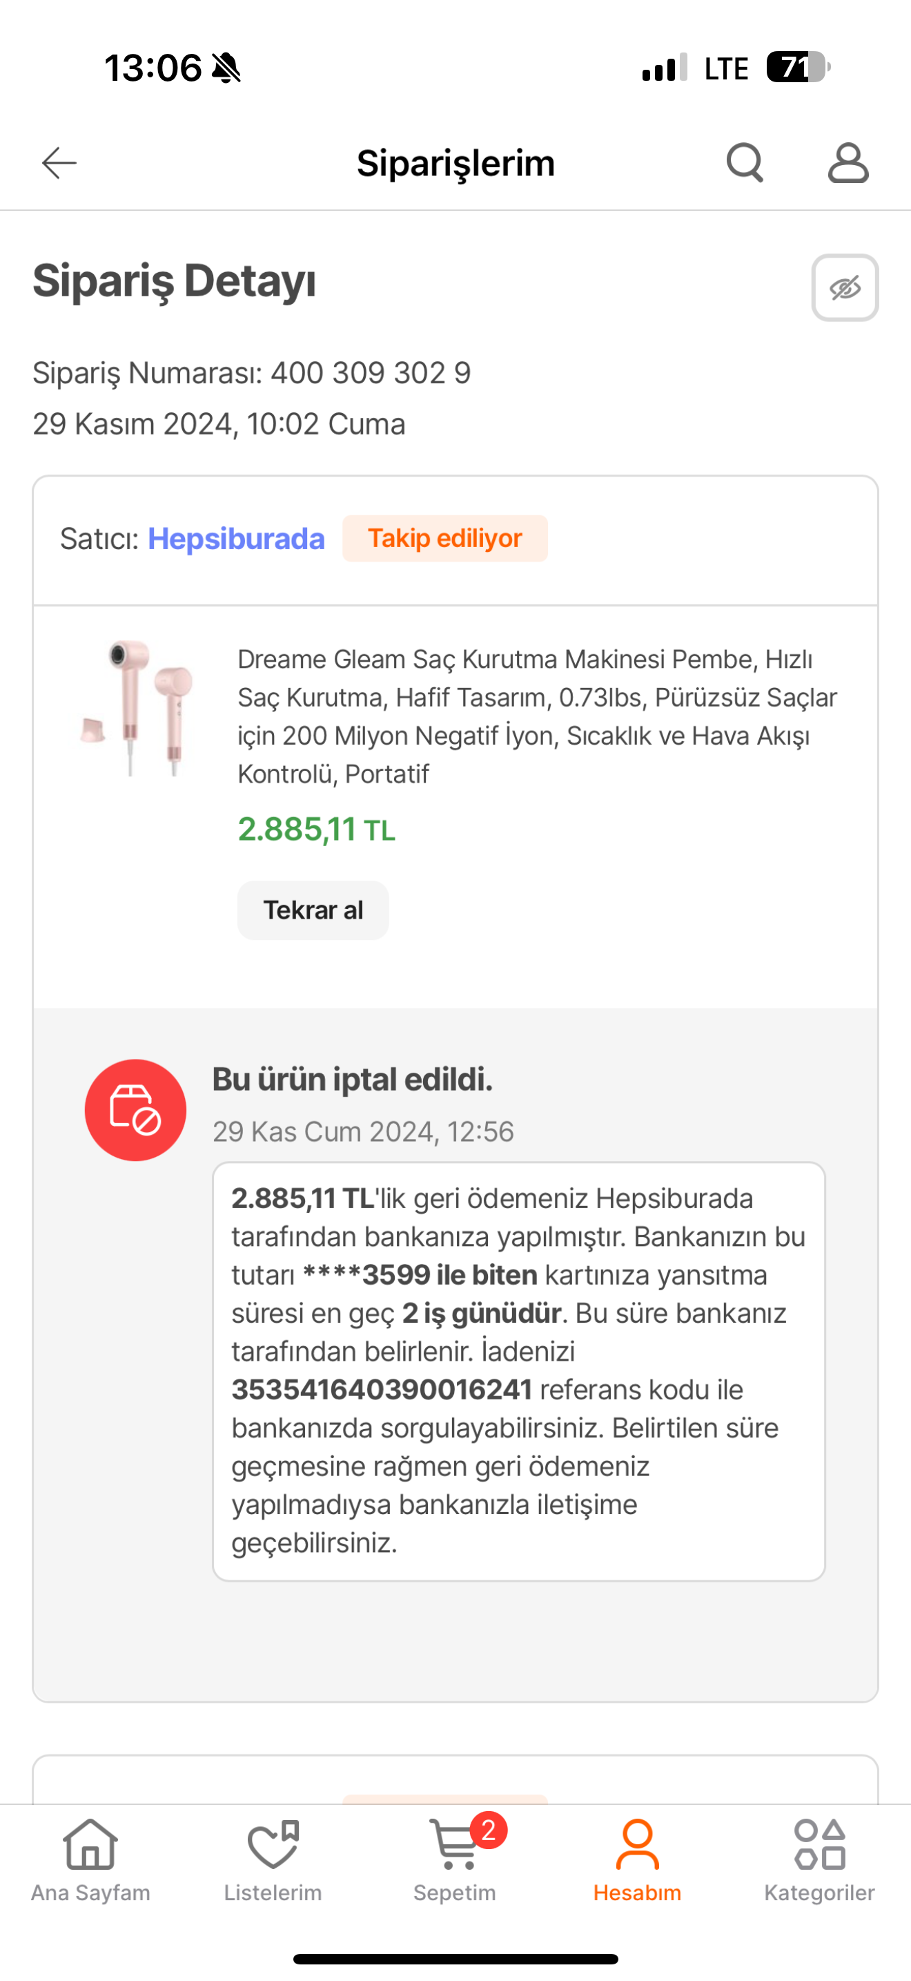The width and height of the screenshot is (911, 1981).
Task: Click the Hepsiburada seller link
Action: 236,538
